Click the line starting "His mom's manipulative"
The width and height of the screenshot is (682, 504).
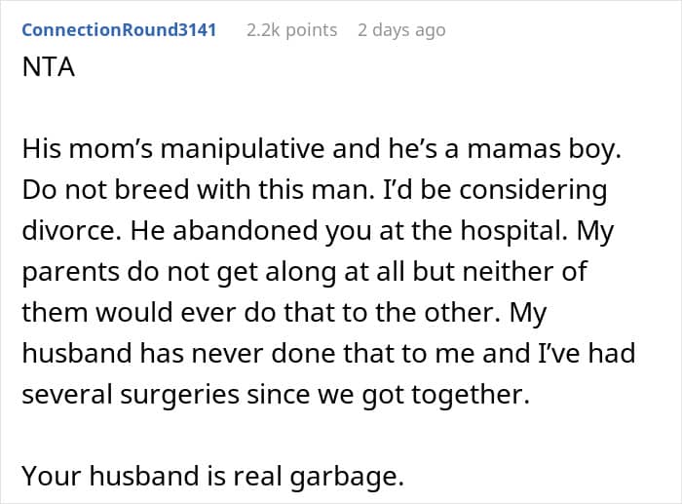pos(322,149)
